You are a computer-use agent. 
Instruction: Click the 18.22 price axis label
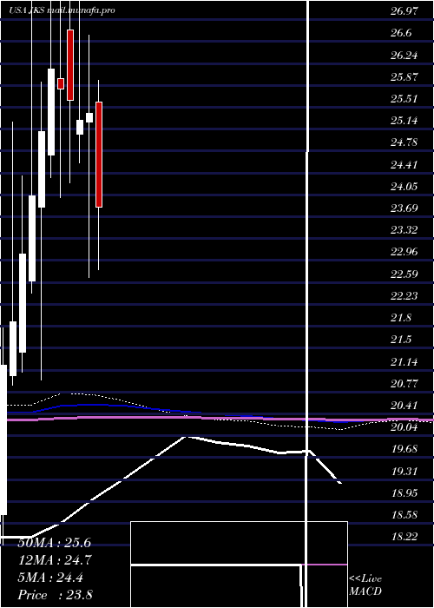click(404, 536)
